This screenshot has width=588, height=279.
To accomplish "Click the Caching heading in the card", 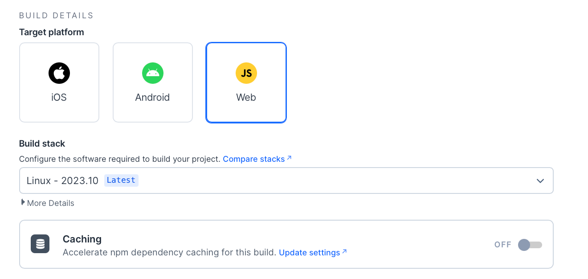I will (x=82, y=239).
